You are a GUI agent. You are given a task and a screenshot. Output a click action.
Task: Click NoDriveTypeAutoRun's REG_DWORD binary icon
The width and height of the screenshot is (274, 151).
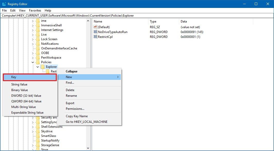pos(95,32)
